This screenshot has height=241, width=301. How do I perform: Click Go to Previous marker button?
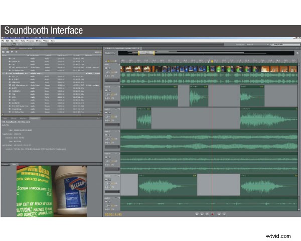[219, 214]
